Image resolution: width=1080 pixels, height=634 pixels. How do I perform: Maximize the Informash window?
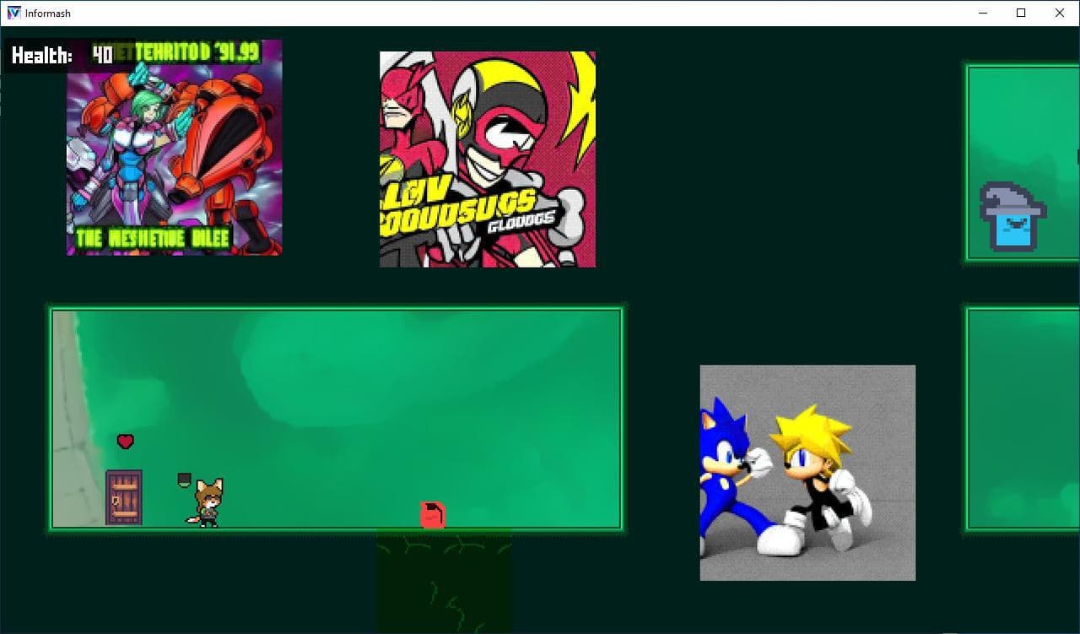(x=1021, y=13)
